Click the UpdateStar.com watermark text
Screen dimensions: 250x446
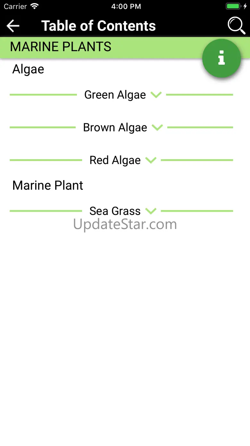pyautogui.click(x=125, y=224)
